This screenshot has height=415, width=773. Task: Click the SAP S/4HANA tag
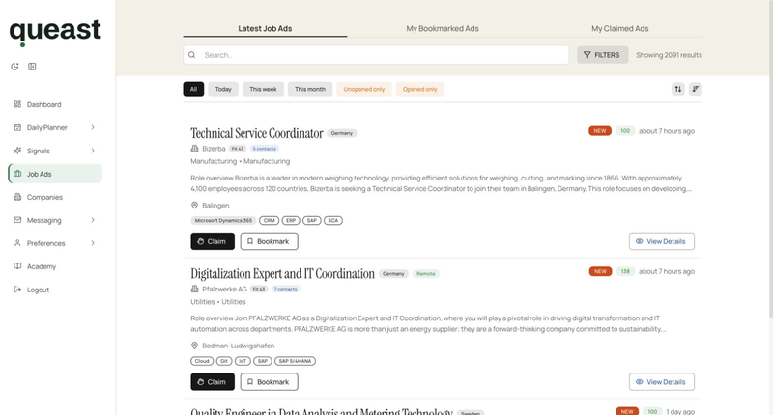[x=296, y=361]
